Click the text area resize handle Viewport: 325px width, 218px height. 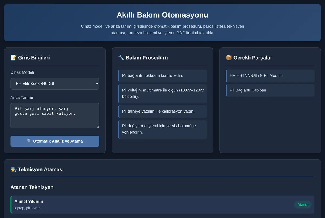(x=97, y=127)
